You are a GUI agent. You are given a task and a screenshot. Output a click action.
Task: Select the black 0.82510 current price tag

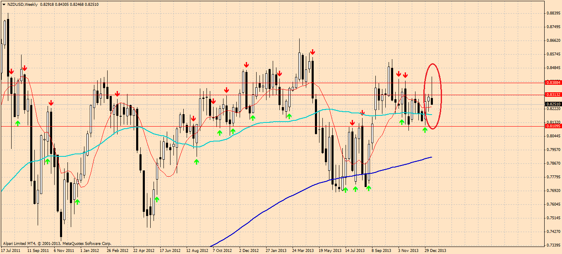pyautogui.click(x=552, y=104)
